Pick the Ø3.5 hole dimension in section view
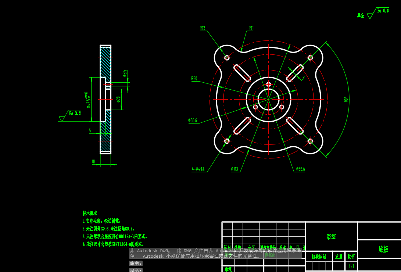 coord(125,74)
